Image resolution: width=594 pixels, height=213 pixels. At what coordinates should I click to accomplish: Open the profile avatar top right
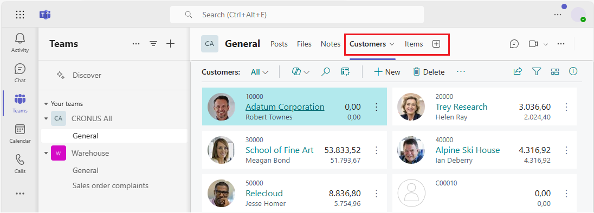578,15
